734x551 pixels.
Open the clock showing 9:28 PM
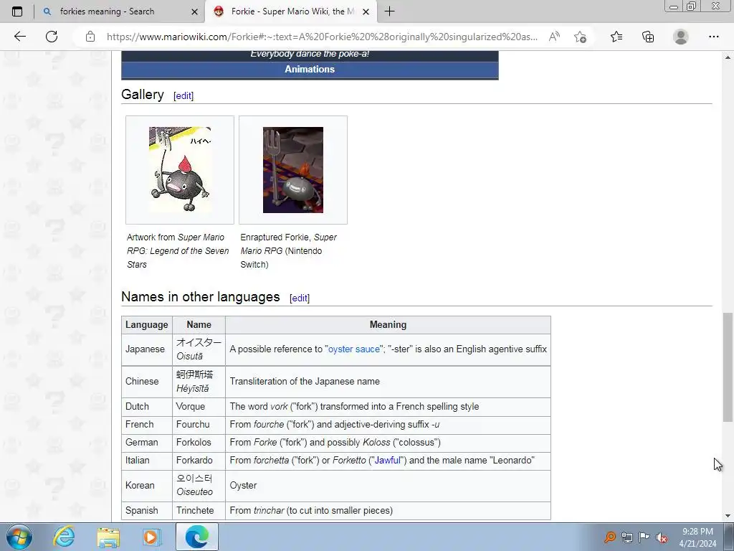[x=697, y=537]
